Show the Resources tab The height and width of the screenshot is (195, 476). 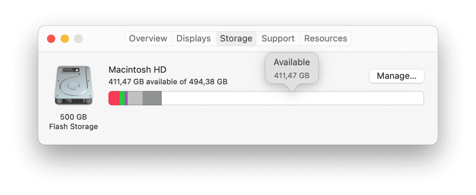coord(325,39)
